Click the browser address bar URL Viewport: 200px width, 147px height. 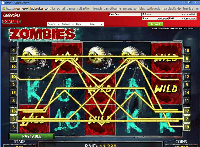coord(102,8)
